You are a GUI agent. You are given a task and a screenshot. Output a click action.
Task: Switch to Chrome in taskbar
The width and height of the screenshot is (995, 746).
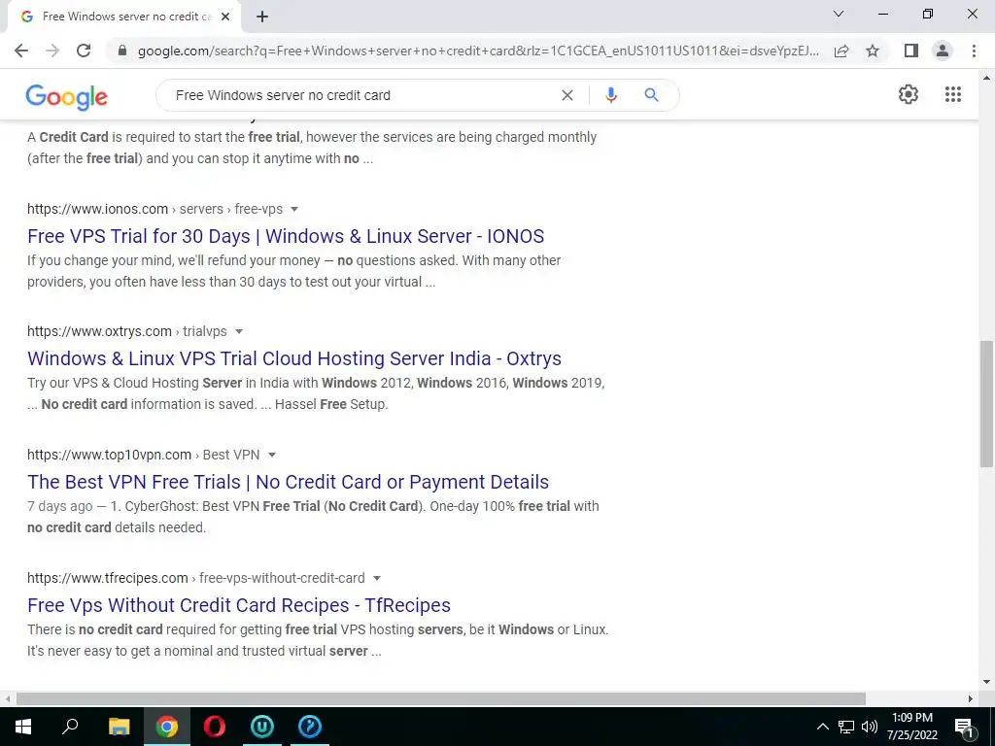coord(167,727)
